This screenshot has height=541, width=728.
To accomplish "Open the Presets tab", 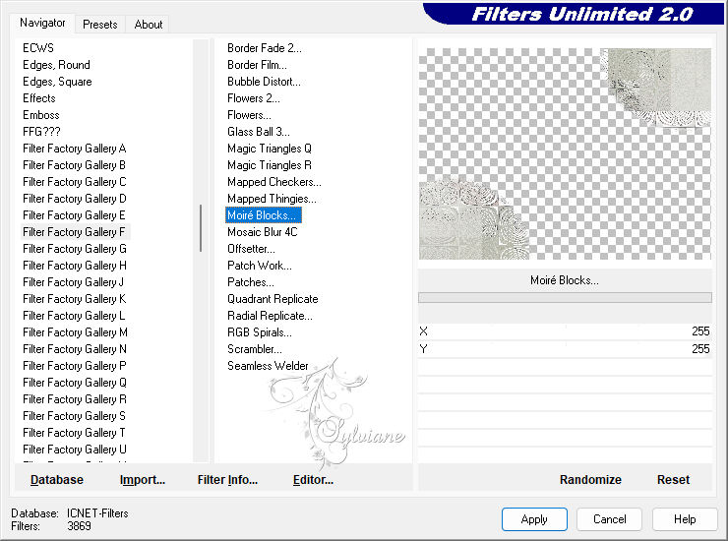I will click(99, 25).
